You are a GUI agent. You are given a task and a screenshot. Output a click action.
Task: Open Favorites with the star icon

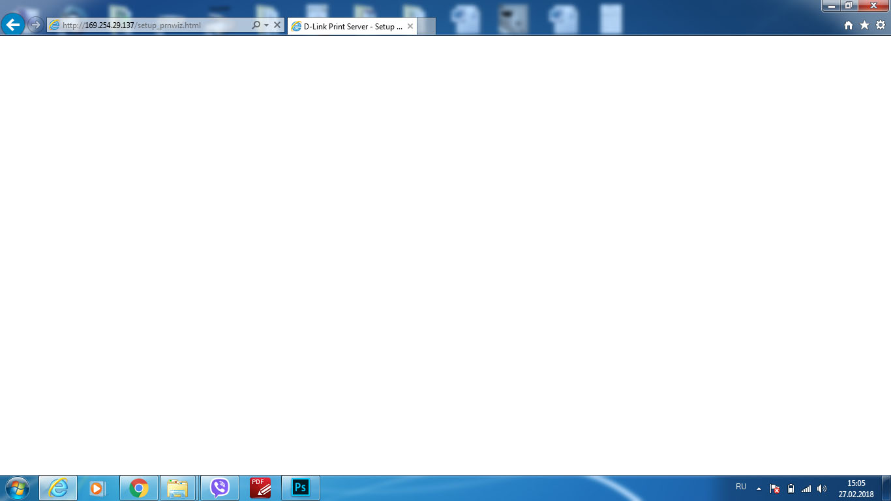865,25
